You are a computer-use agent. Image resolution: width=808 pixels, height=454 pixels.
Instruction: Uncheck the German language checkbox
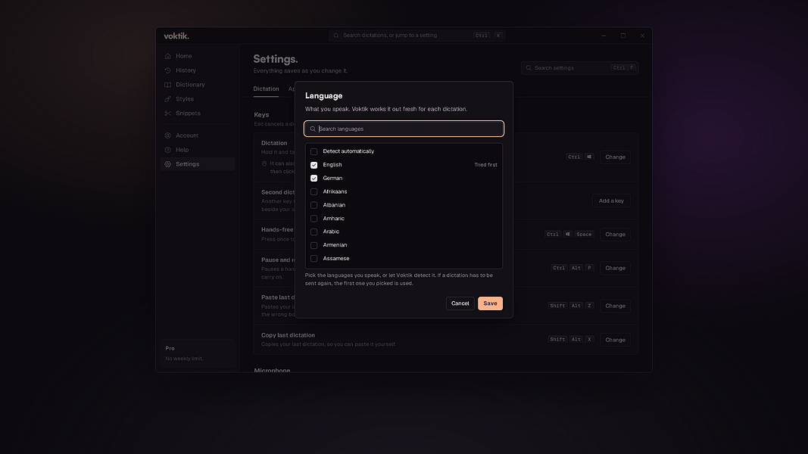click(314, 178)
